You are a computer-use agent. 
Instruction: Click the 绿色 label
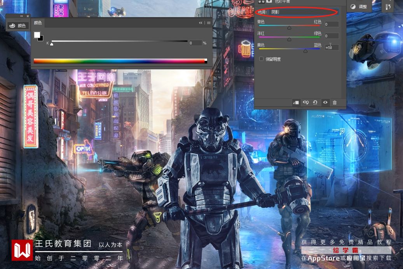click(318, 33)
